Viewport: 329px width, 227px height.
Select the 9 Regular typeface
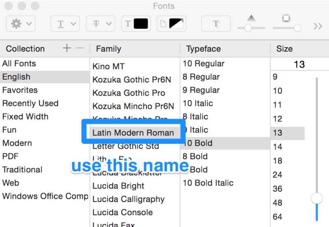225,90
